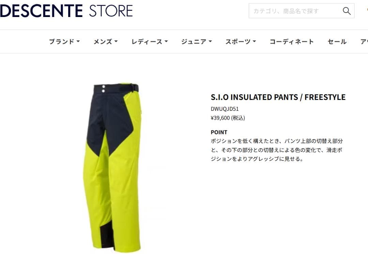This screenshot has height=254, width=368.
Task: Expand the ジュニア dropdown menu
Action: (197, 42)
